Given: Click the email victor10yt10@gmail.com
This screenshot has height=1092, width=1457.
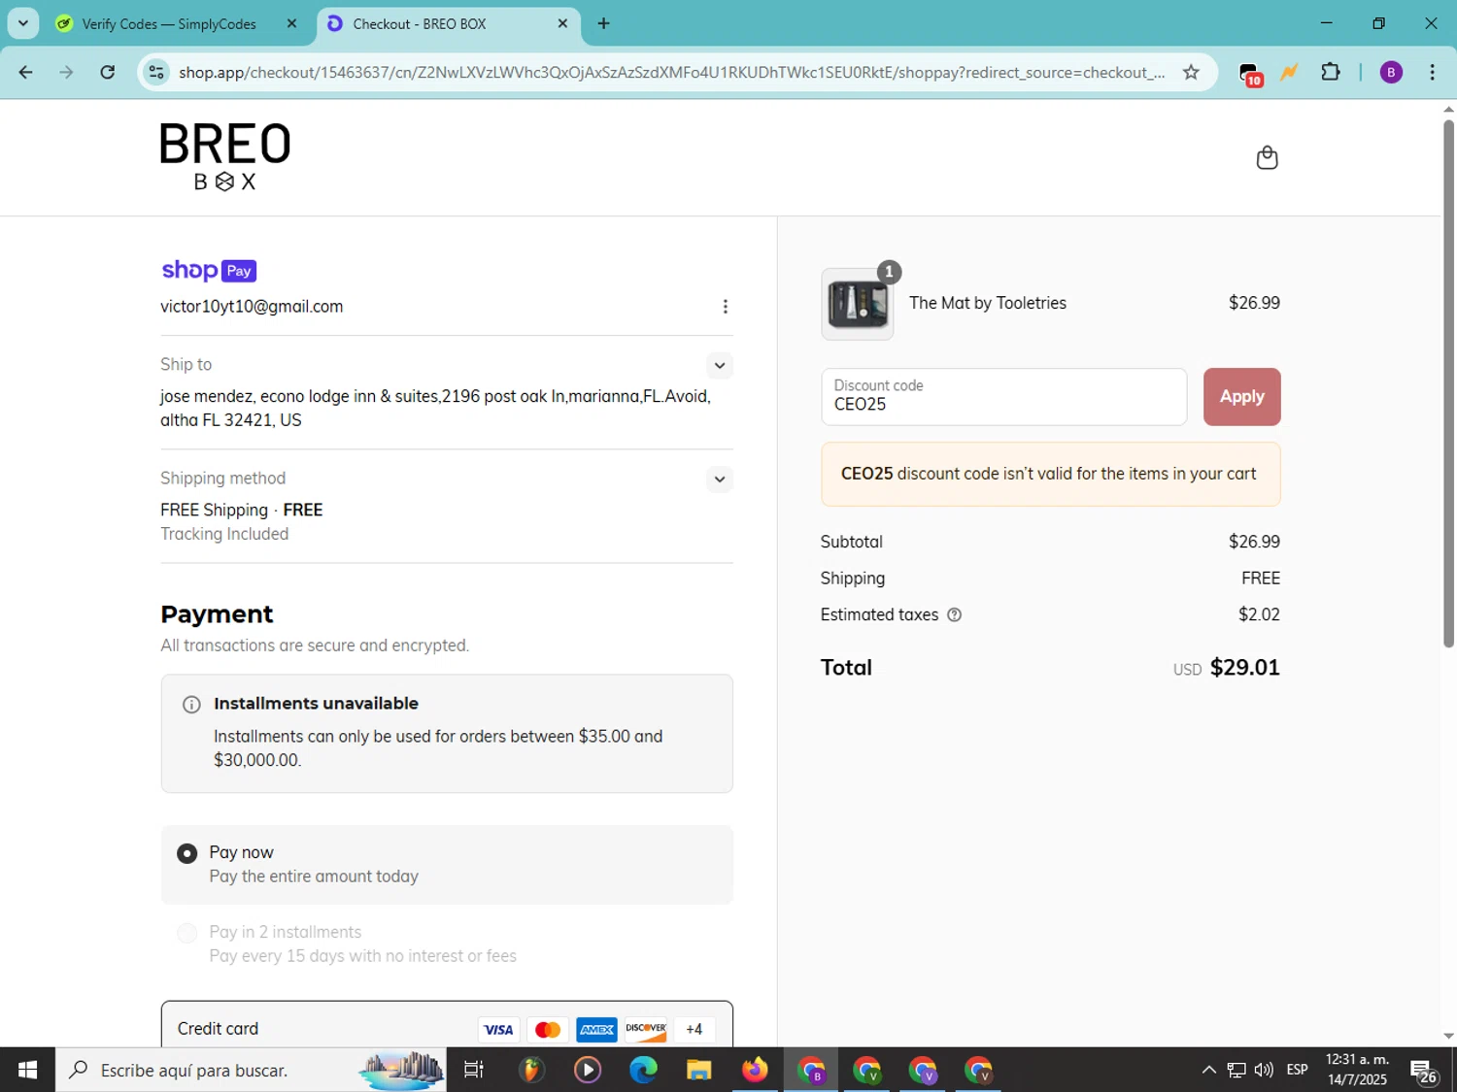Looking at the screenshot, I should [252, 307].
